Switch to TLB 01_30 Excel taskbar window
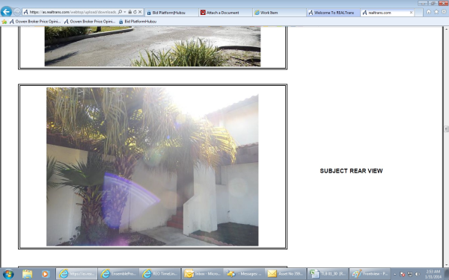449x280 pixels. (327, 274)
